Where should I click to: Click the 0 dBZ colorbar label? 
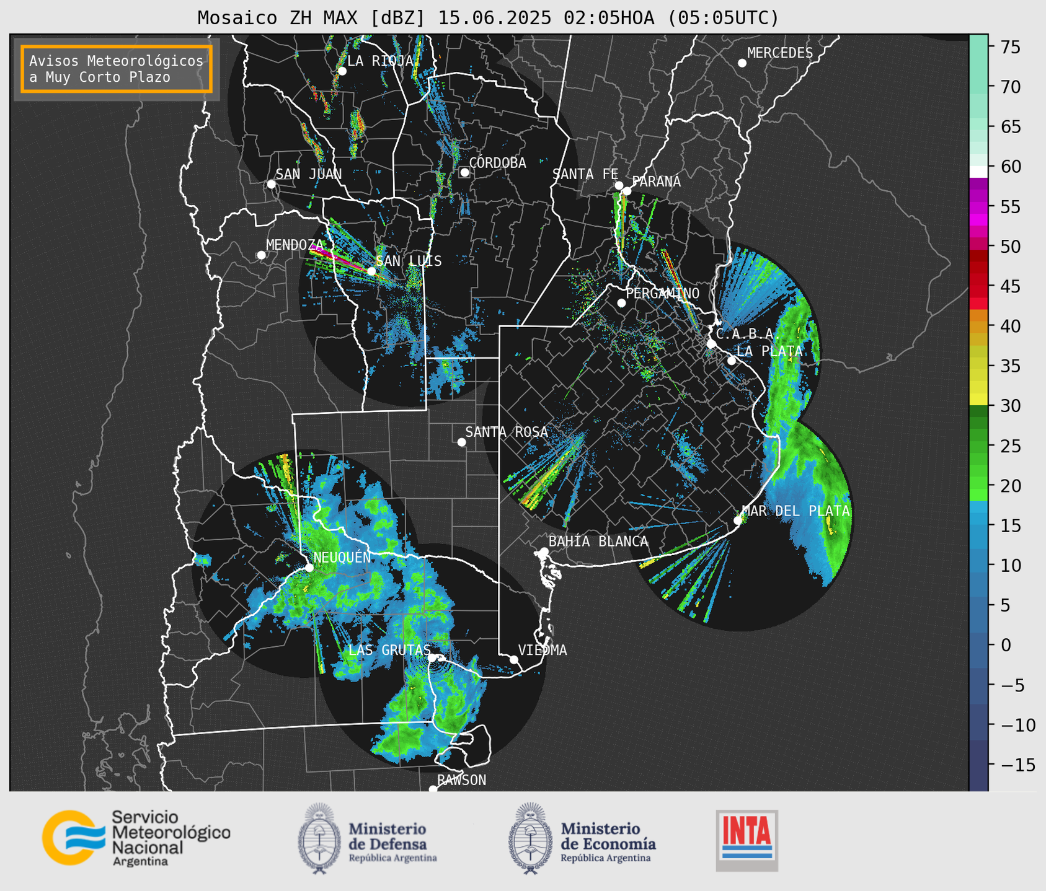pyautogui.click(x=1005, y=645)
